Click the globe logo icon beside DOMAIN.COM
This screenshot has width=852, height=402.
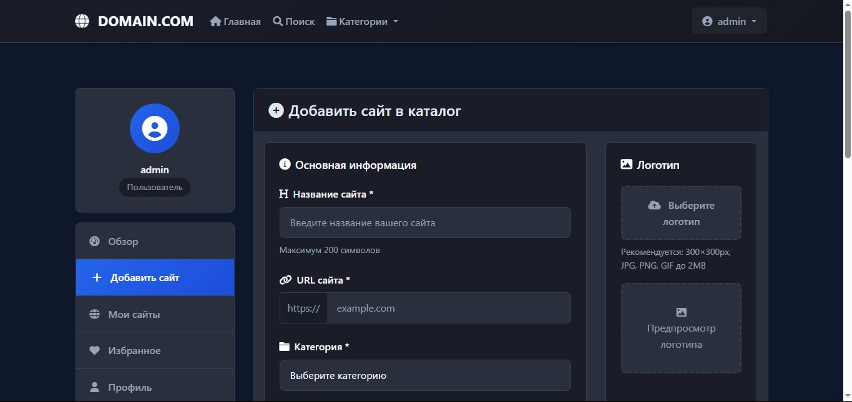[82, 21]
